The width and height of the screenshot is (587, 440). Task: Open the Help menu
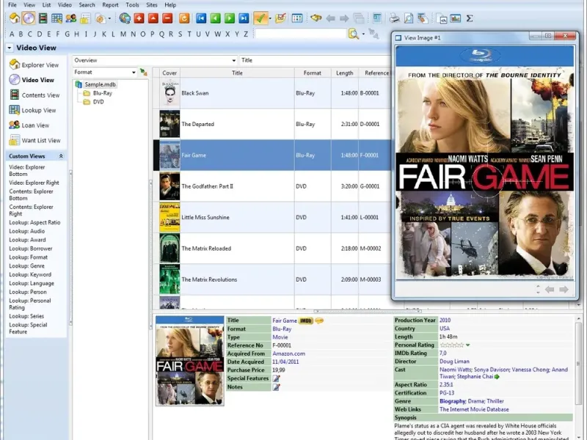170,5
